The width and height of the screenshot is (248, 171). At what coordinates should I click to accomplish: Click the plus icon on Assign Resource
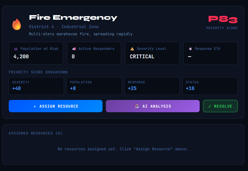(35, 106)
